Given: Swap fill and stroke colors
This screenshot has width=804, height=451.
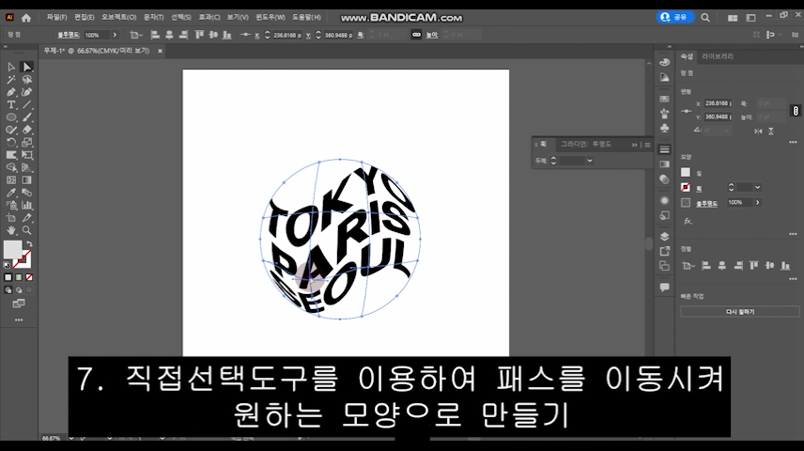Looking at the screenshot, I should tap(29, 243).
